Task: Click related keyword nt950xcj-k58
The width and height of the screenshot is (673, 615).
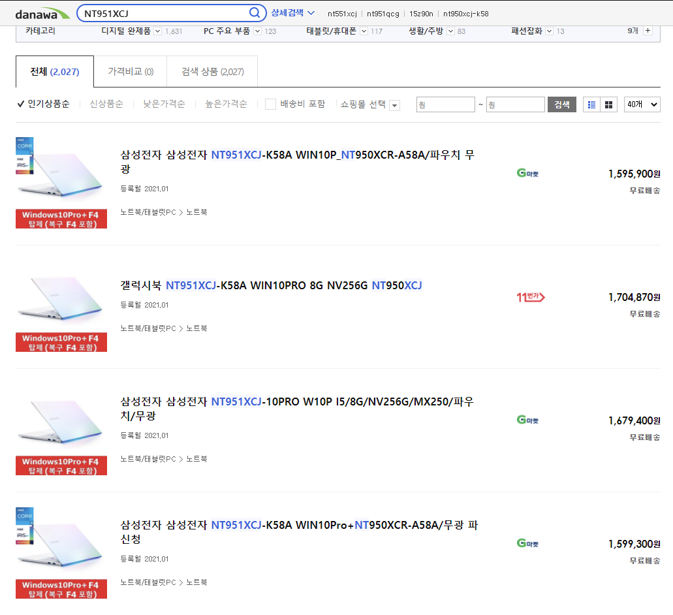Action: (x=465, y=14)
